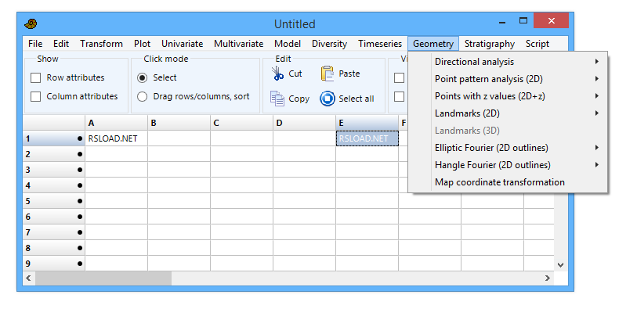Select Map coordinate transformation menu entry

[500, 182]
